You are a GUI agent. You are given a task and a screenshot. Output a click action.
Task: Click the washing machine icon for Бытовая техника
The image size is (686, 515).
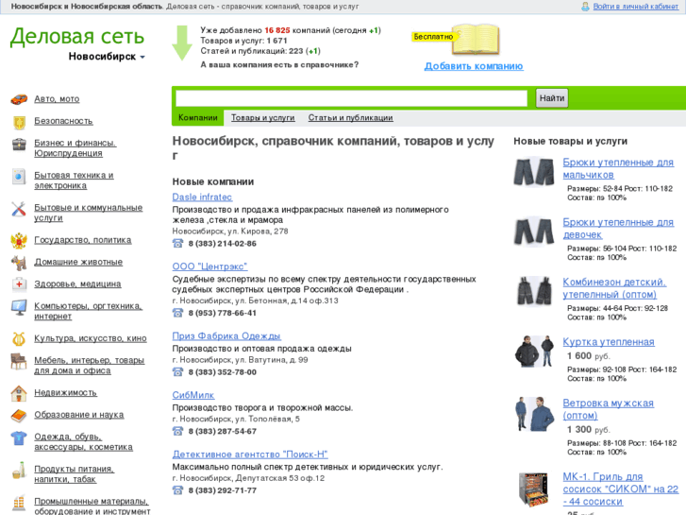19,177
